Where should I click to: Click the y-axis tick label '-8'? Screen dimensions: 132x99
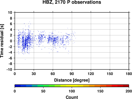(10, 64)
